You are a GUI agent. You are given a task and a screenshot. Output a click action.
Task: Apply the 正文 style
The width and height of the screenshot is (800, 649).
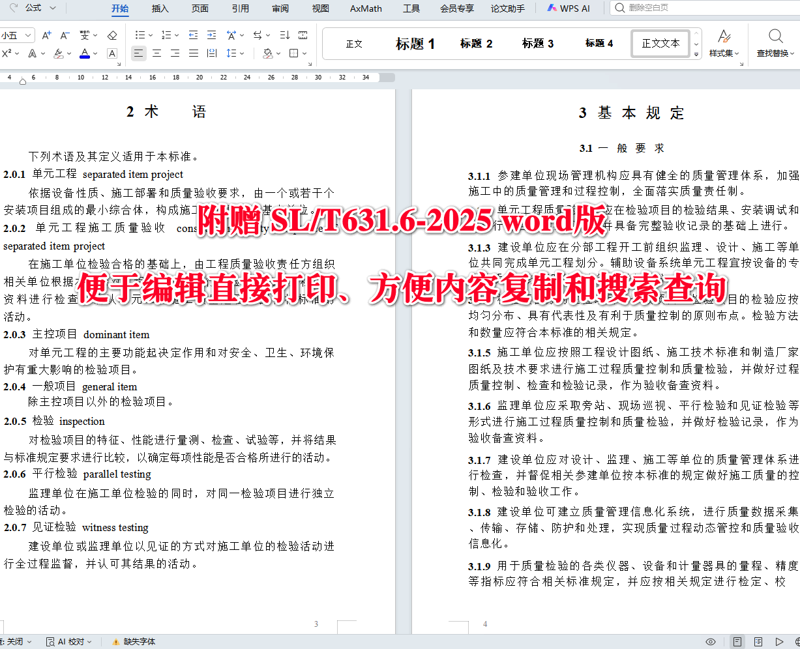coord(354,44)
